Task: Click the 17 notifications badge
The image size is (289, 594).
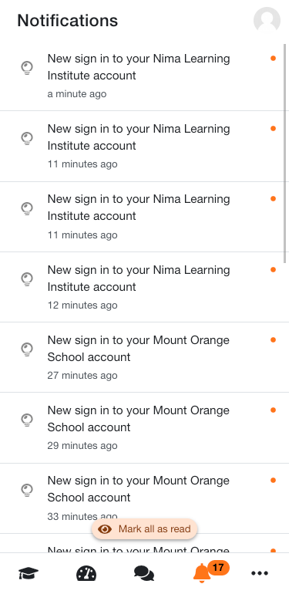Action: [x=218, y=568]
